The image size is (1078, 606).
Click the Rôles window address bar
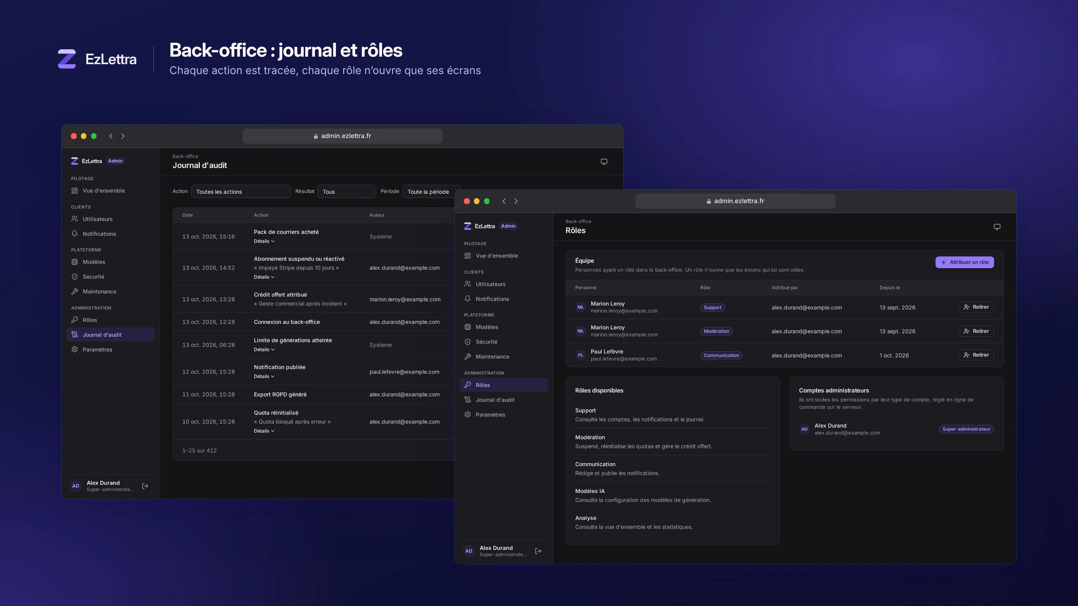735,201
